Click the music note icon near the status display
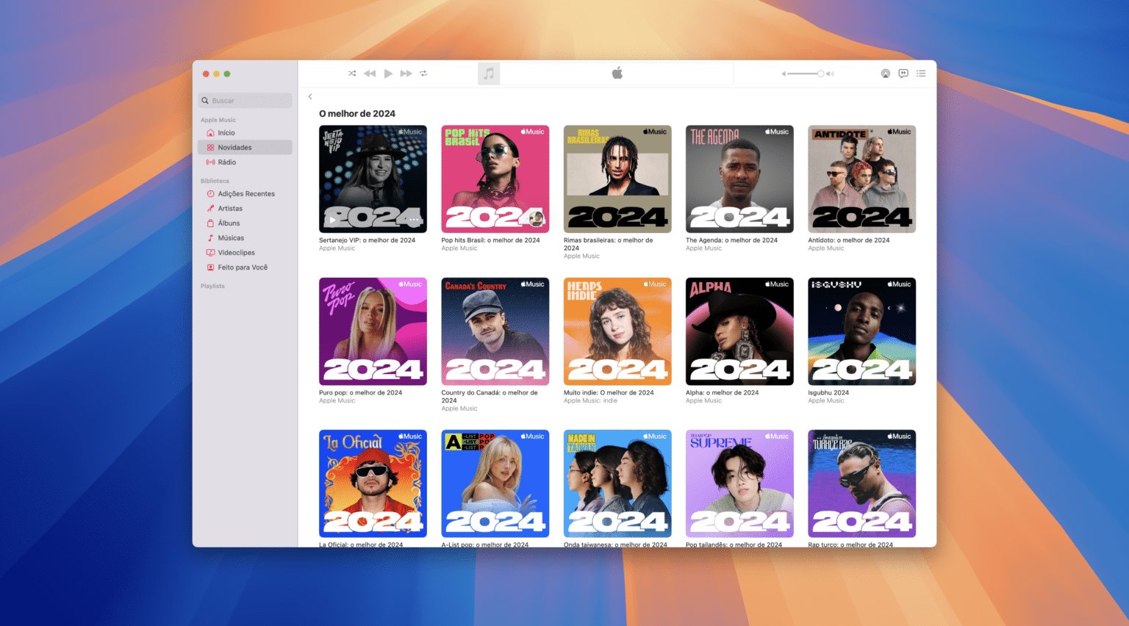The width and height of the screenshot is (1129, 626). pos(489,73)
